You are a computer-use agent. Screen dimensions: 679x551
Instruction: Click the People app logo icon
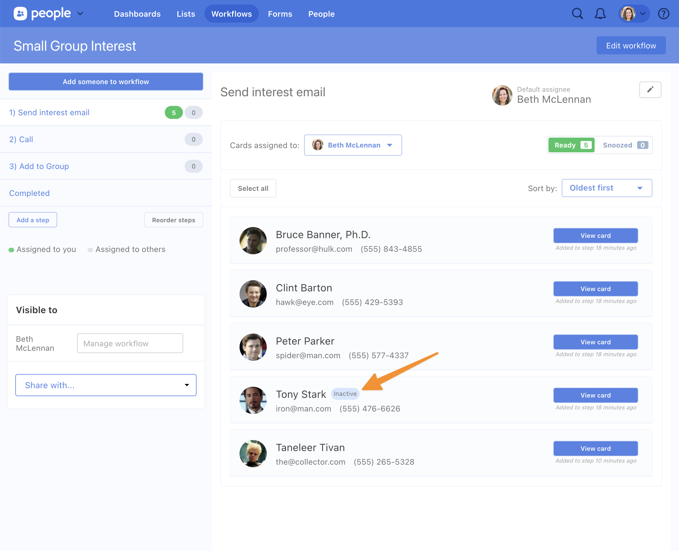(20, 14)
